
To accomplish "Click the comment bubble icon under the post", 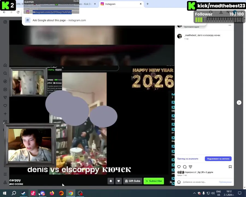I will click(x=185, y=167).
